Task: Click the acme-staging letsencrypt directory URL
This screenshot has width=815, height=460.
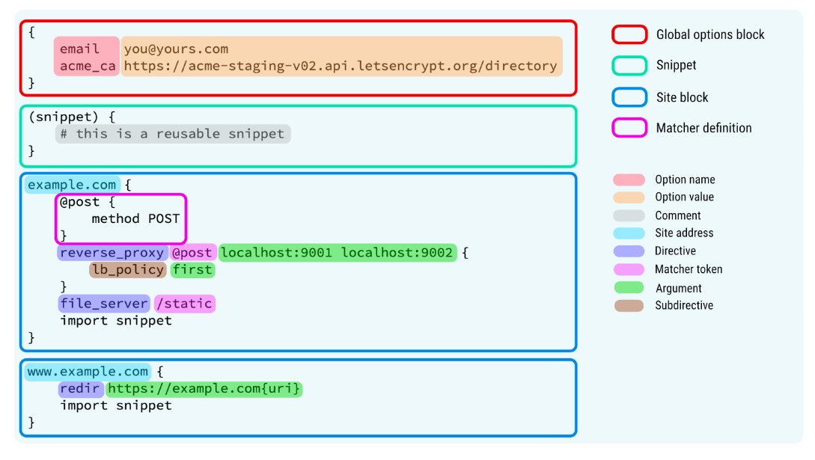Action: [x=341, y=66]
